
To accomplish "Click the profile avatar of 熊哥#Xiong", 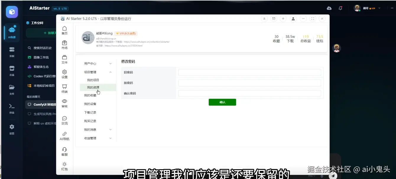I will pos(88,38).
